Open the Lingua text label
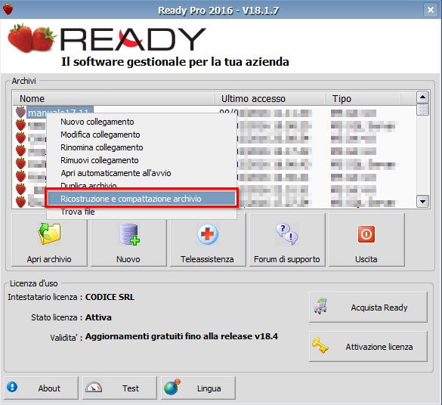The image size is (442, 405). 209,388
